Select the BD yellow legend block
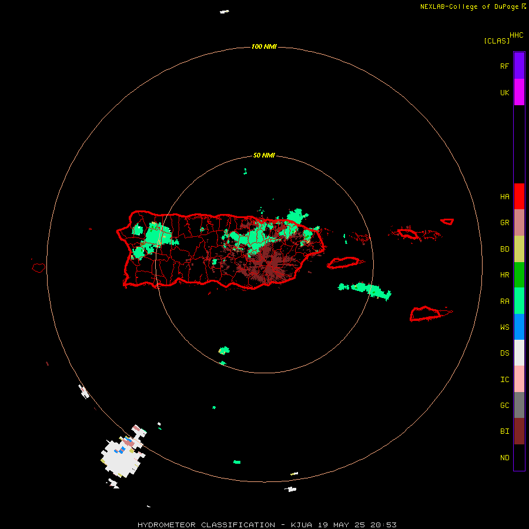This screenshot has height=529, width=529. 519,249
